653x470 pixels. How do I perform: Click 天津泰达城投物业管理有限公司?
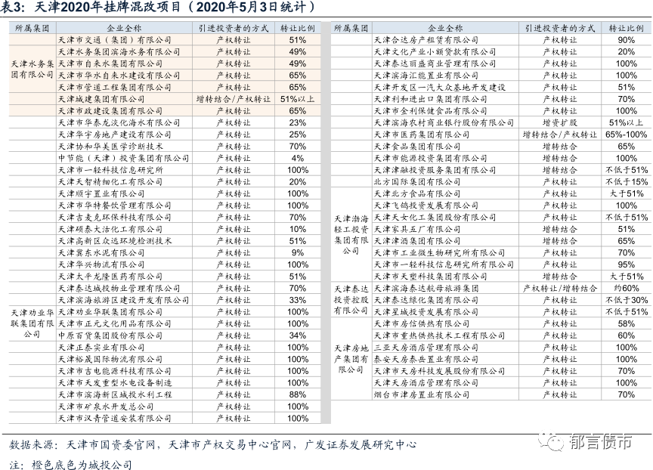point(119,289)
